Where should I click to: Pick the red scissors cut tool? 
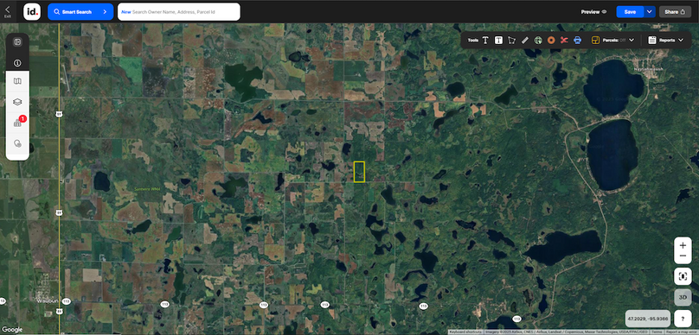[564, 40]
